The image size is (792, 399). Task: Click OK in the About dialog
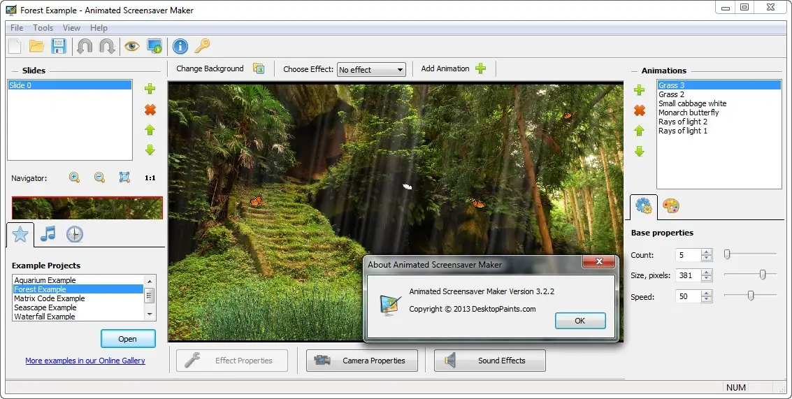[580, 321]
